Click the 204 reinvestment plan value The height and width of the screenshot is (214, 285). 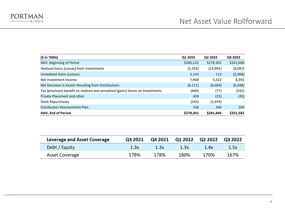click(241, 107)
